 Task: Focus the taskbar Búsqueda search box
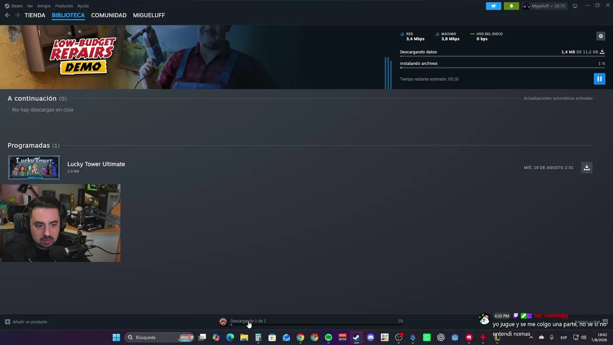159,337
